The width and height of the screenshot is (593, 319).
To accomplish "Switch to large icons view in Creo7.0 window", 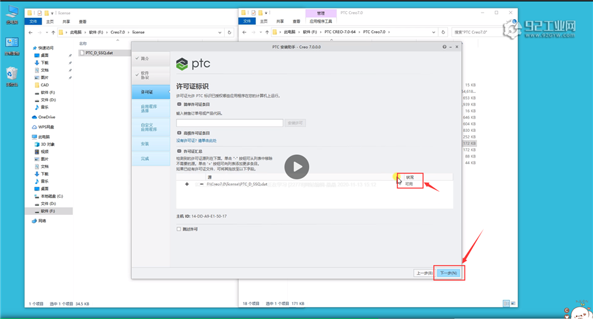I will coord(513,303).
